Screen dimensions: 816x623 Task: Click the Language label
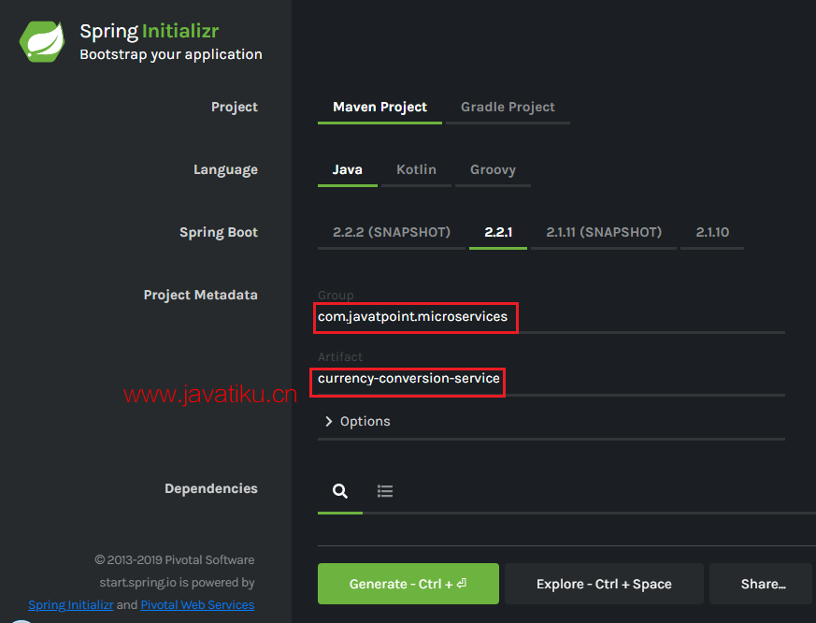(225, 170)
